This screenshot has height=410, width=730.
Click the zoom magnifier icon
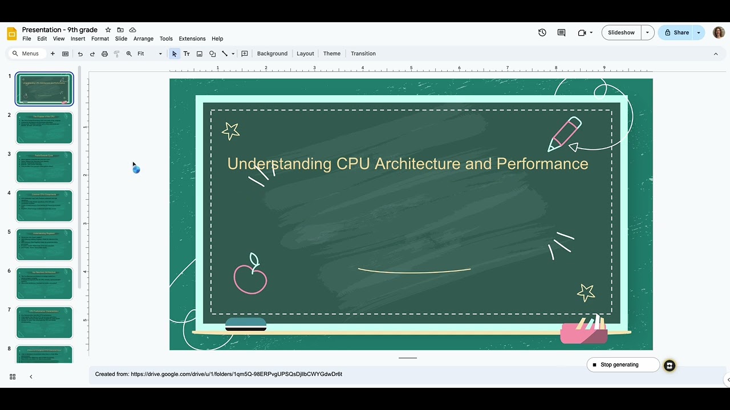(129, 54)
